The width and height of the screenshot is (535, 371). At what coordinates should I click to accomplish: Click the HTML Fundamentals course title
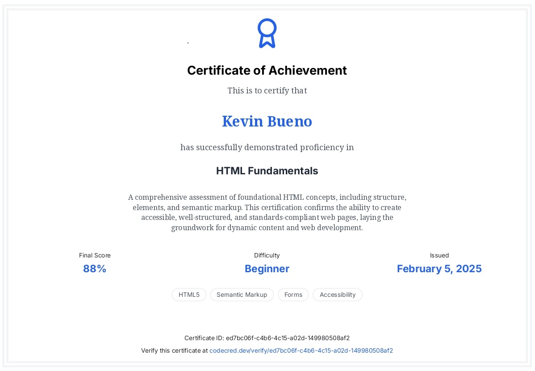pos(267,171)
